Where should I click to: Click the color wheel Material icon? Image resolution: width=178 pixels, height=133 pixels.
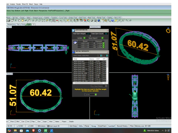tap(88, 21)
